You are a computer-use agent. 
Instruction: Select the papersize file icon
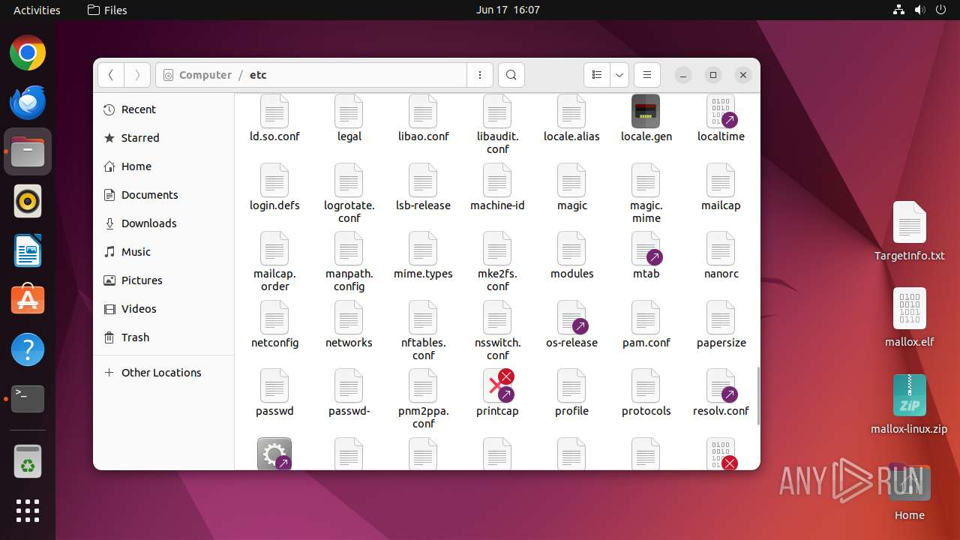pyautogui.click(x=721, y=317)
